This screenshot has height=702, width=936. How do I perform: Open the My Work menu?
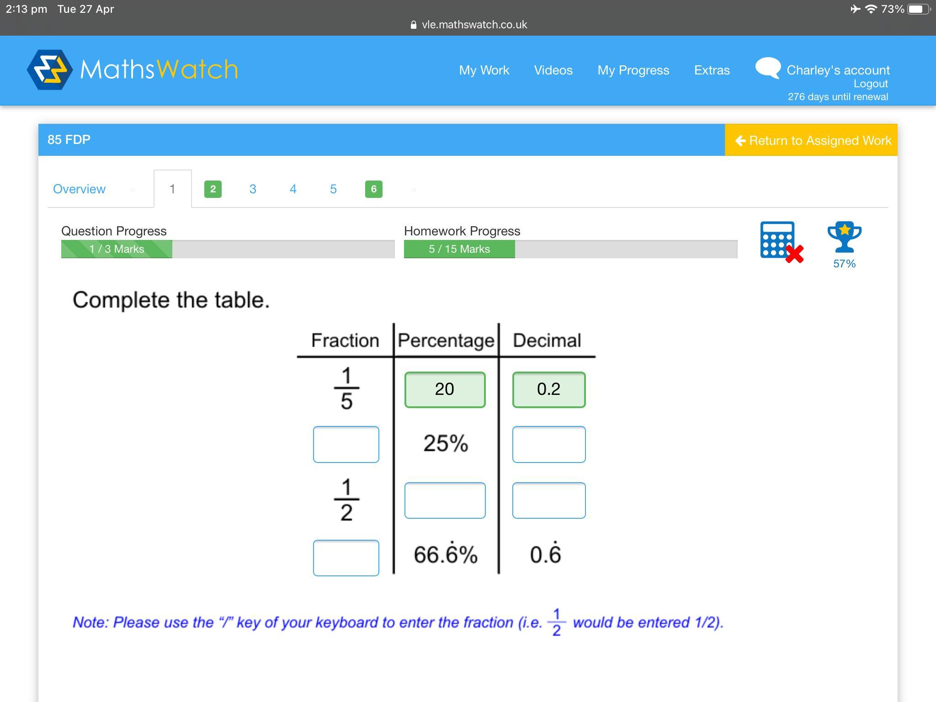484,70
